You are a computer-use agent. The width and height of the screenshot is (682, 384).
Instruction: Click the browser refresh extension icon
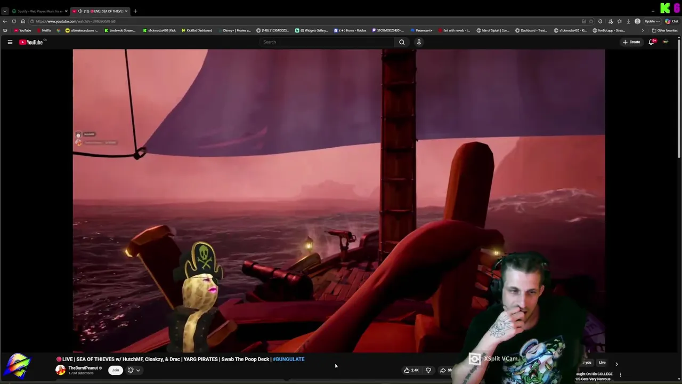coord(600,21)
